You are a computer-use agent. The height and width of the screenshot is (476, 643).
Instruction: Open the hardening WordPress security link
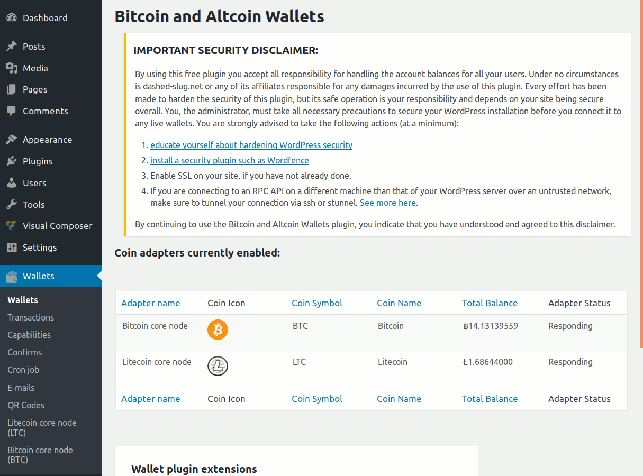251,145
